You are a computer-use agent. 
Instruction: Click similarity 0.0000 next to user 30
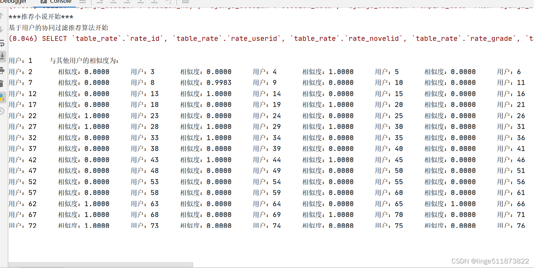[x=463, y=127]
